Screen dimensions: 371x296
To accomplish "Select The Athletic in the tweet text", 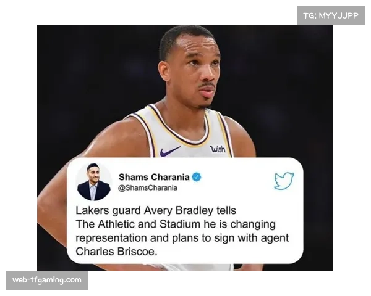I will [105, 224].
